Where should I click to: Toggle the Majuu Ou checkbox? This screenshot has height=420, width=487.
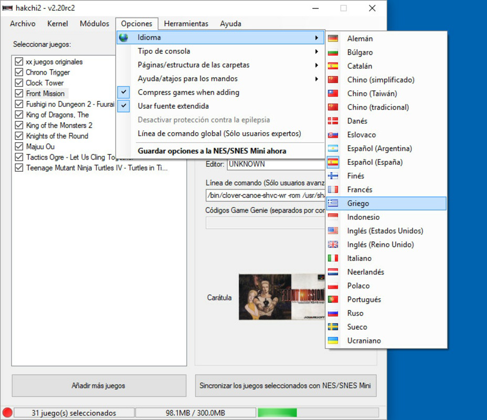19,146
